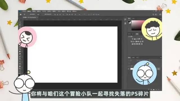Add a Black & White adjustment
The height and width of the screenshot is (101, 180).
click(x=136, y=42)
